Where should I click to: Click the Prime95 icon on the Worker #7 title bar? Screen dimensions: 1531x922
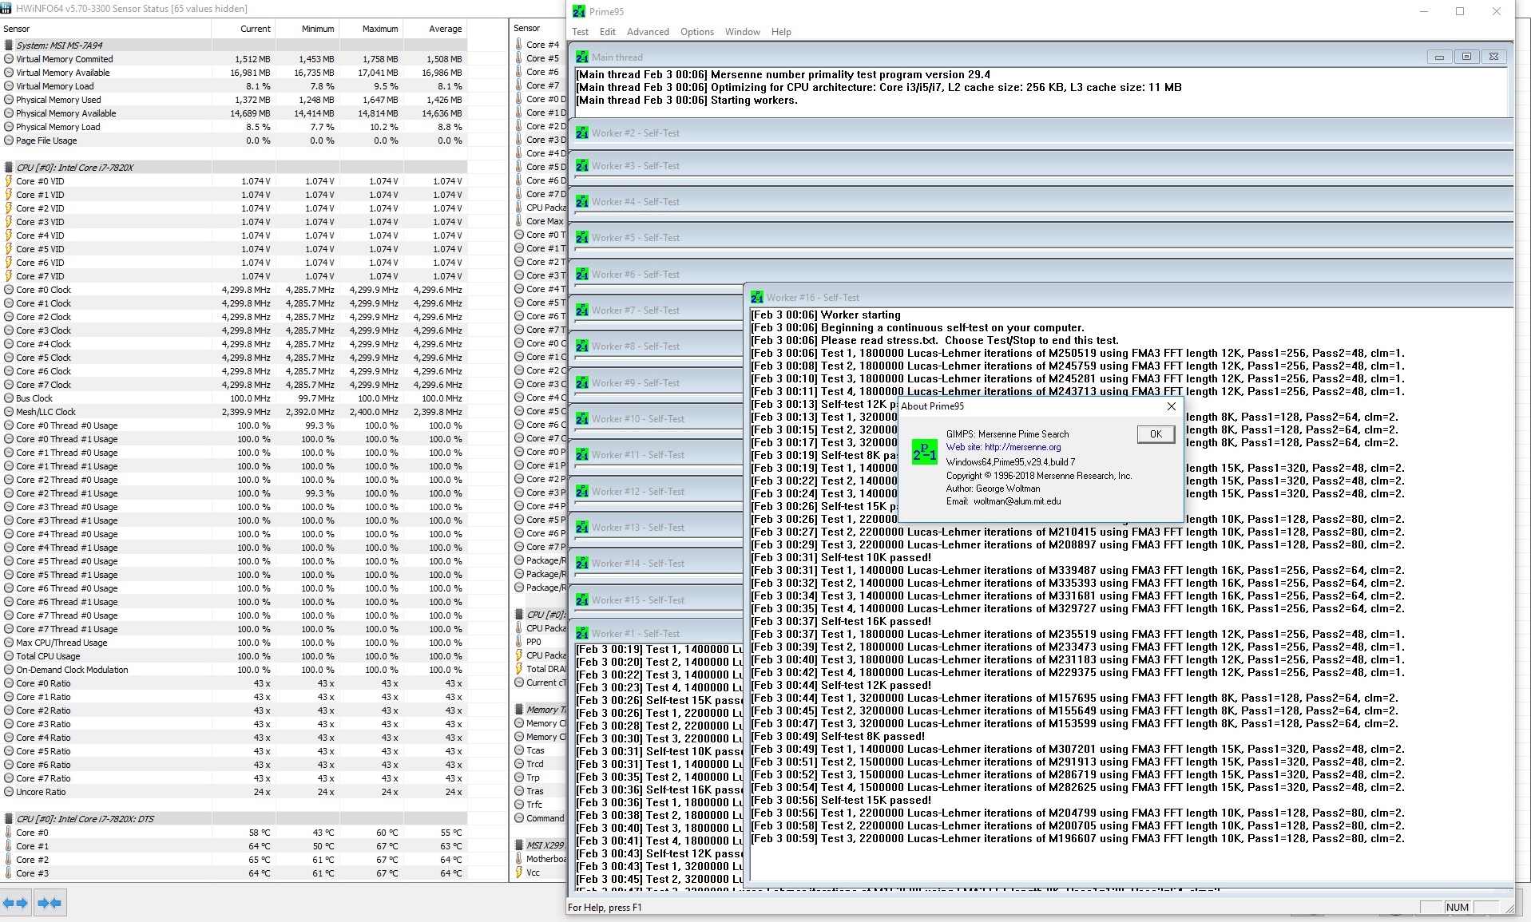tap(582, 311)
